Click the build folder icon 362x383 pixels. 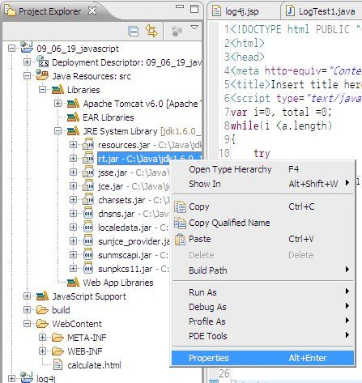click(42, 310)
